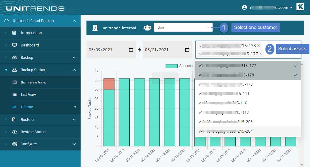The width and height of the screenshot is (310, 167).
Task: Open the start date calendar picker icon
Action: [x=131, y=50]
